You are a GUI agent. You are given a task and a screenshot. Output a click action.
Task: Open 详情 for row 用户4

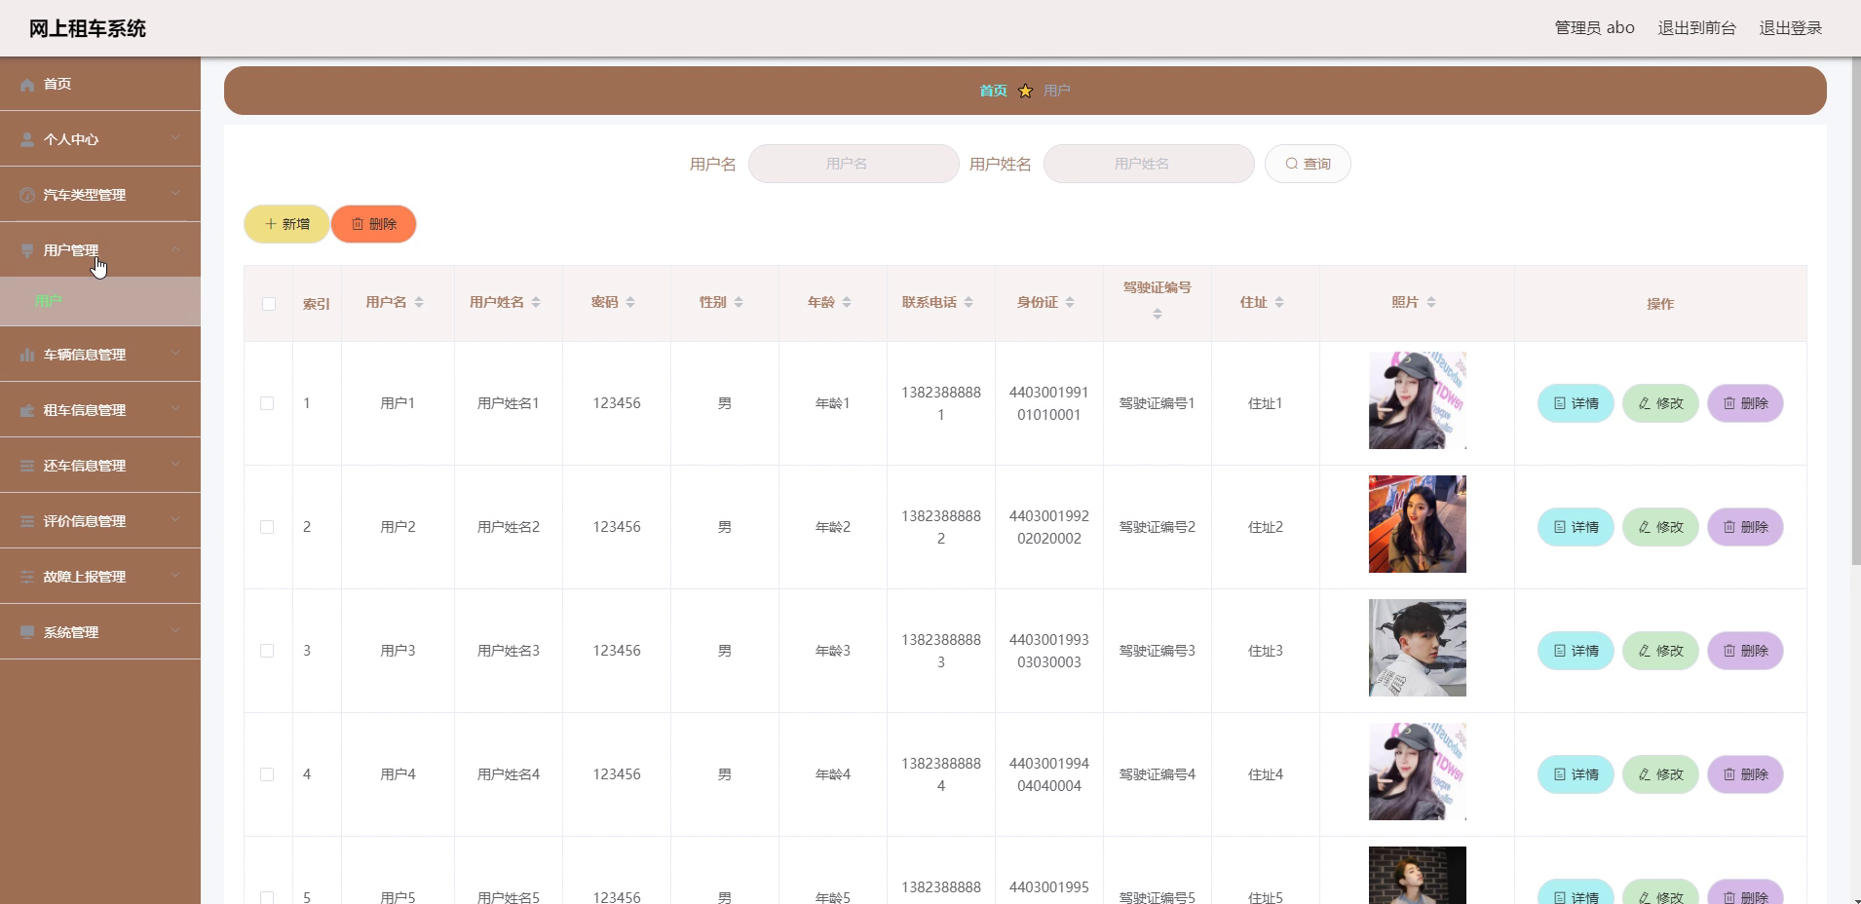[1576, 774]
